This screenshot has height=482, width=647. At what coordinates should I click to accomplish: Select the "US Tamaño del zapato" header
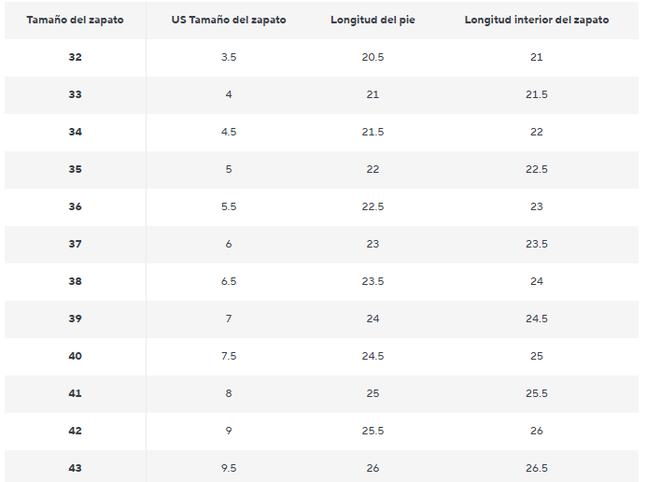pyautogui.click(x=229, y=20)
